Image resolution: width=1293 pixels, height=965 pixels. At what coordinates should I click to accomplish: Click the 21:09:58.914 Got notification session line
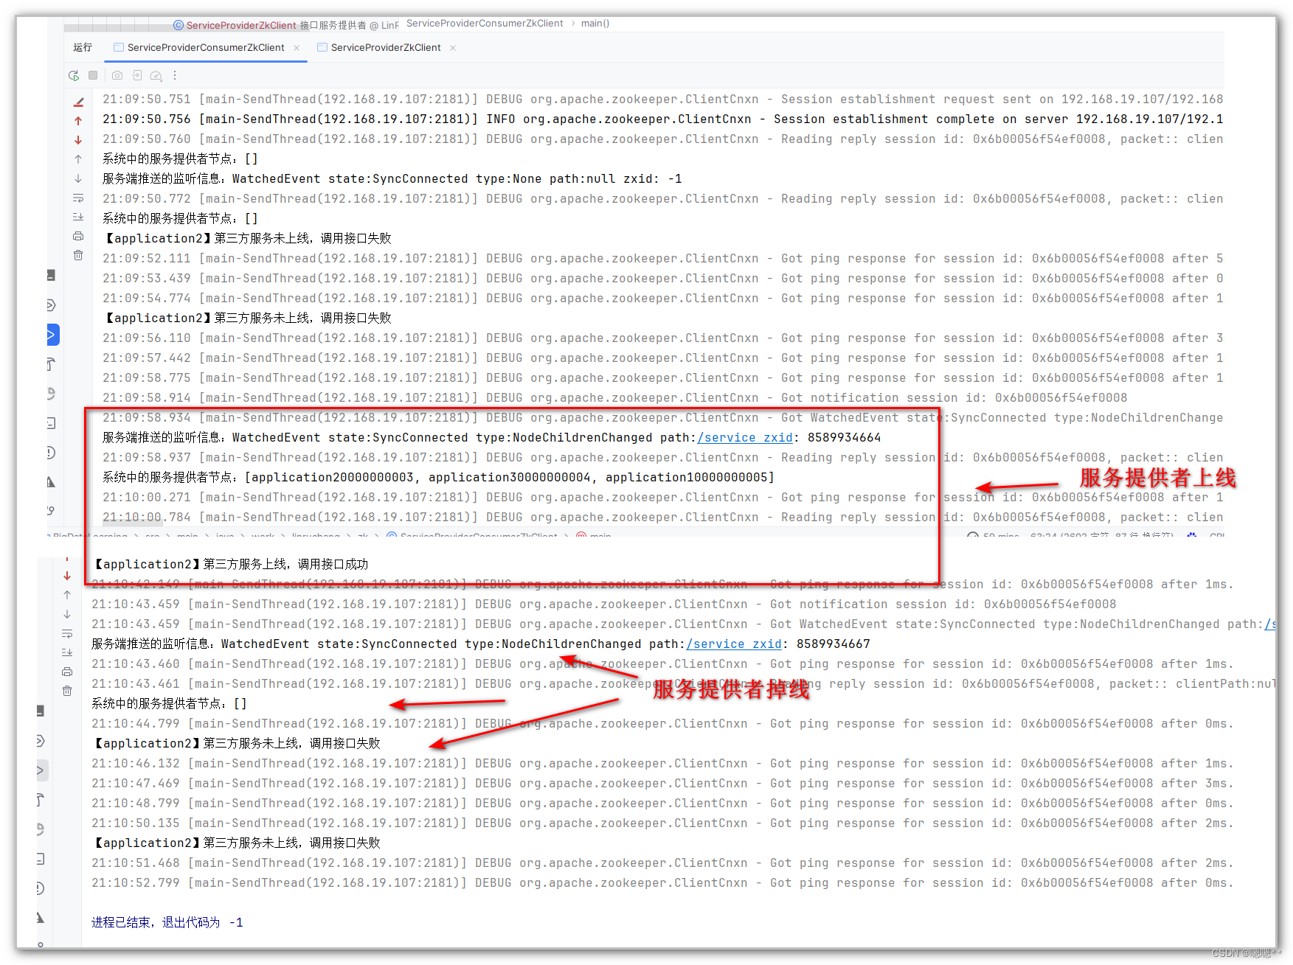pos(615,397)
